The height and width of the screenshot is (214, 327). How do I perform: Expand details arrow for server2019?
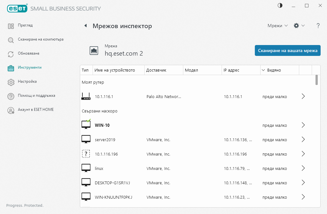pyautogui.click(x=303, y=140)
